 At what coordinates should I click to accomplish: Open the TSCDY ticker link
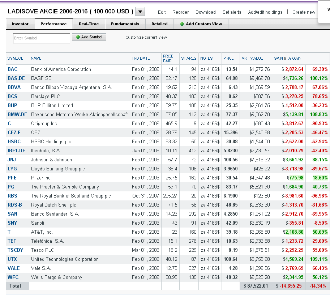pos(16,250)
